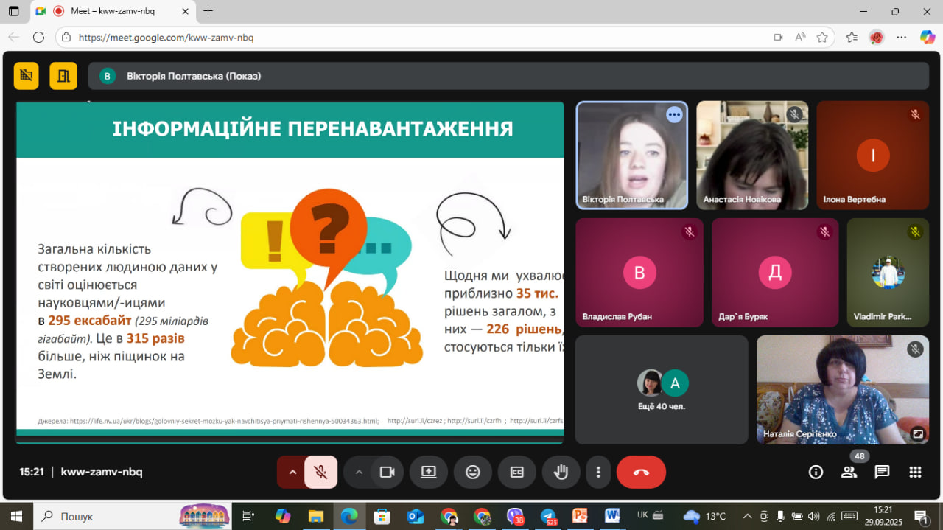Show the participants list
Viewport: 943px width, 530px height.
tap(849, 473)
